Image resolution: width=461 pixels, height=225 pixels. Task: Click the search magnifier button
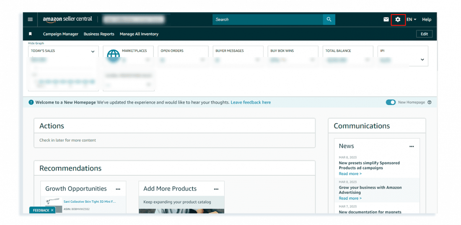pos(329,19)
